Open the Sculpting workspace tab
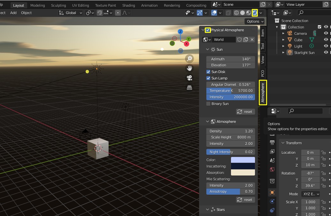Viewport: 331px width, 216px height. click(58, 5)
